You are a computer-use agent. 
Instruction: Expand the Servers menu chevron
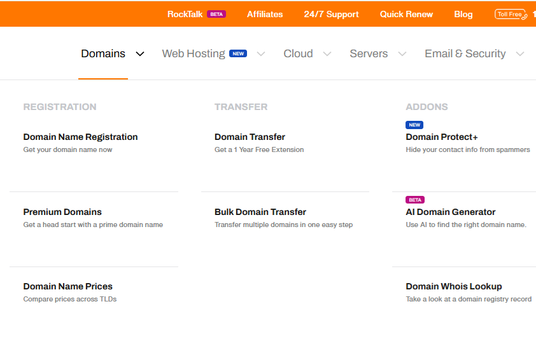click(x=402, y=54)
